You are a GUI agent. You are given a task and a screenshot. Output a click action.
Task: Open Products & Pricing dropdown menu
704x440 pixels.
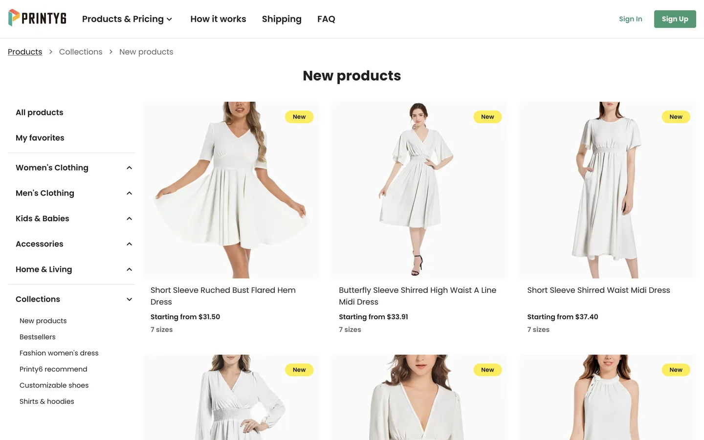pos(127,19)
